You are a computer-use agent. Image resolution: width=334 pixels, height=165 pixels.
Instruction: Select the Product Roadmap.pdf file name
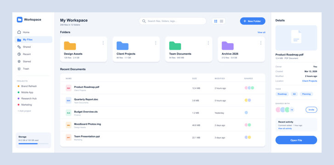87,87
